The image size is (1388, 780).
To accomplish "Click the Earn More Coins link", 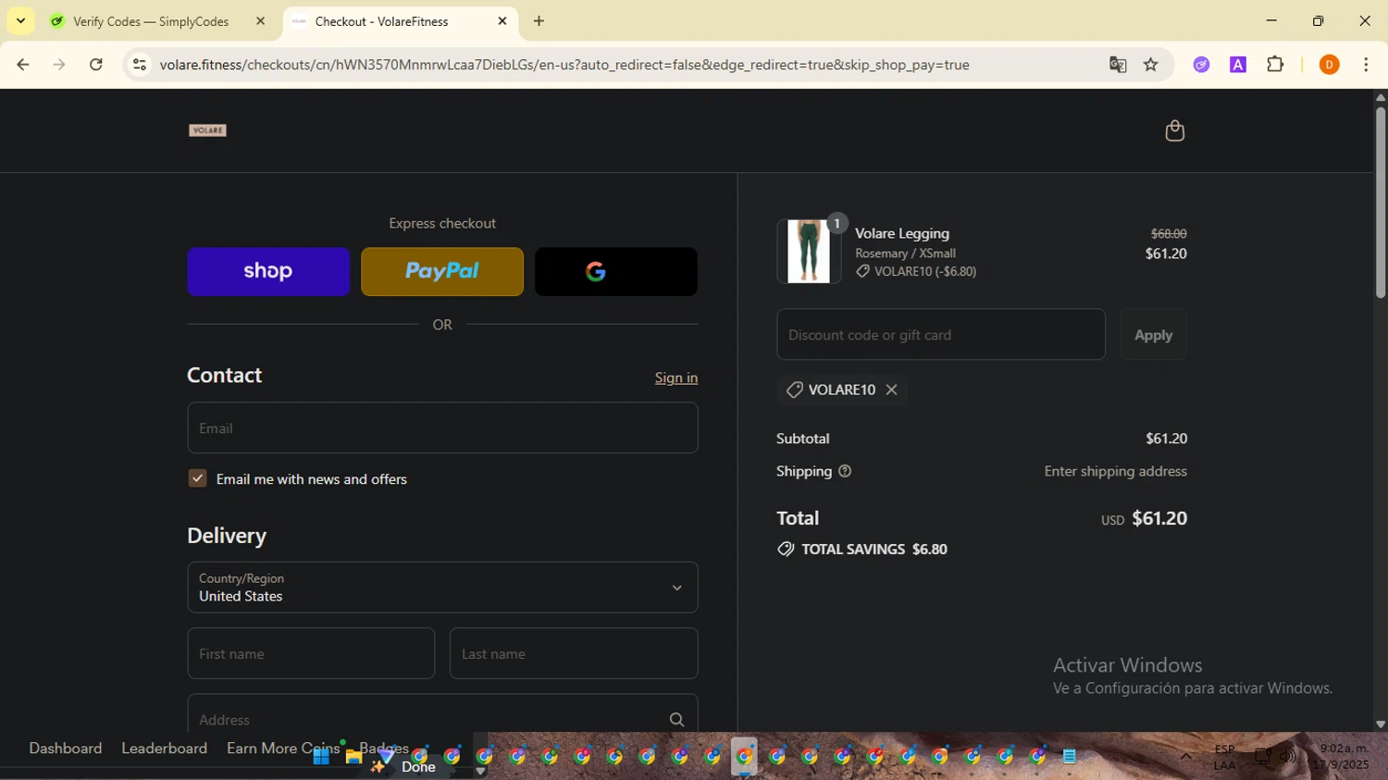I will (283, 748).
